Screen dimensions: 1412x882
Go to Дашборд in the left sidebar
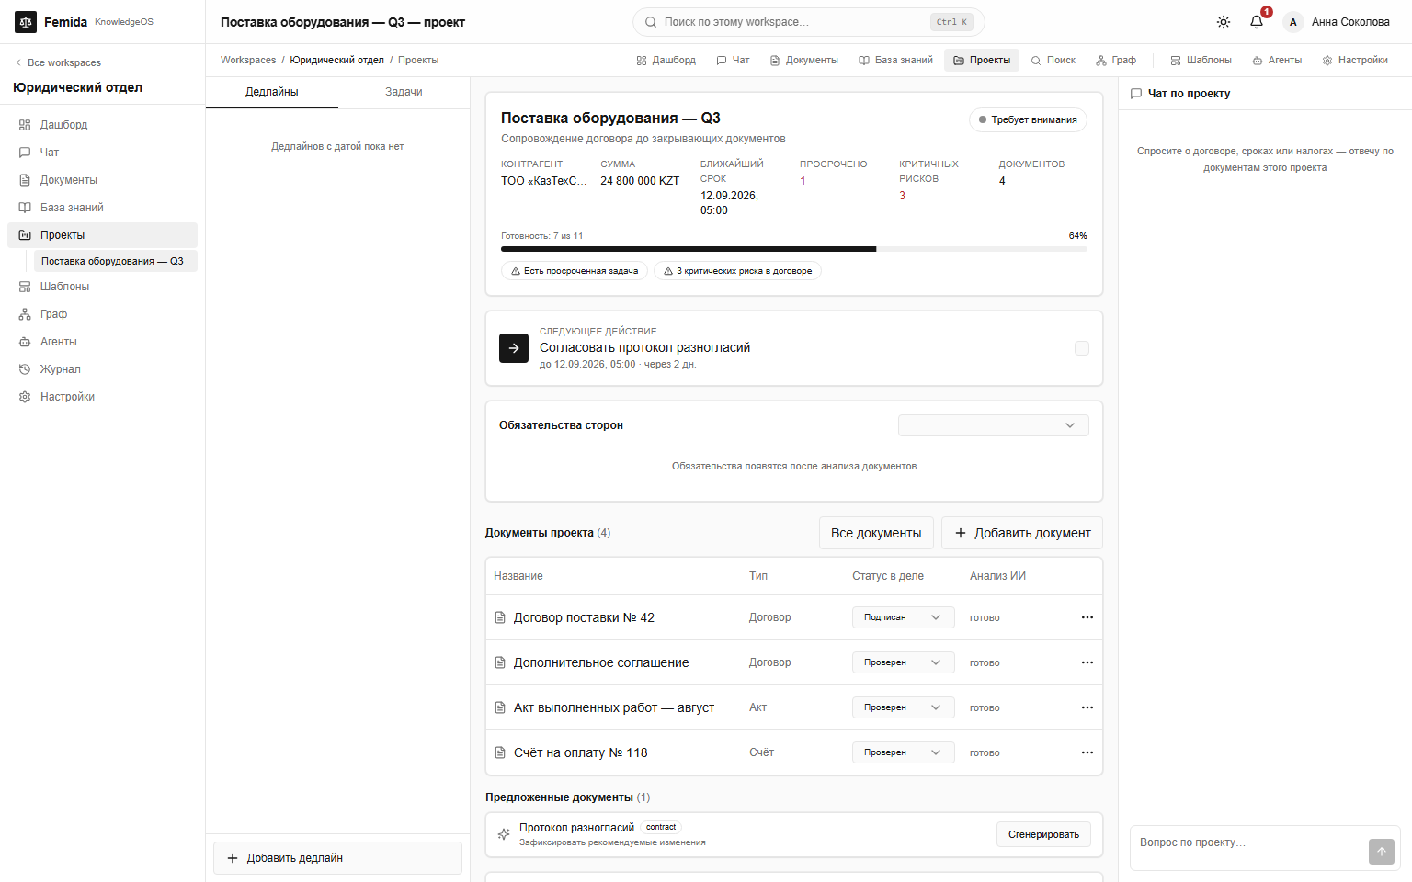tap(103, 125)
